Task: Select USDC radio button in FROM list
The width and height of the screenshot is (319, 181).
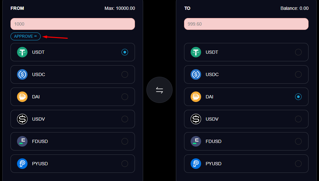Action: [125, 74]
